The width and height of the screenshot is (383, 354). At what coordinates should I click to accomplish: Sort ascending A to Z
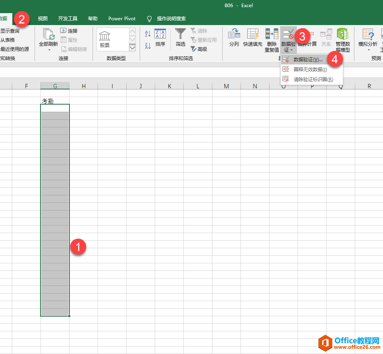click(148, 33)
